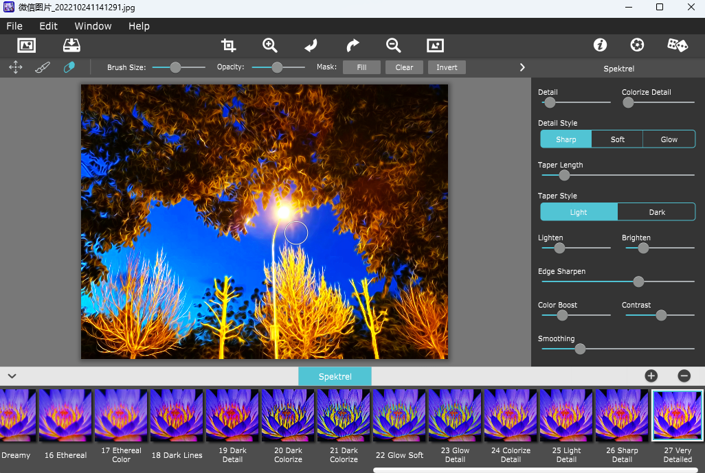Select the crop tool
The height and width of the screenshot is (473, 705).
[228, 45]
